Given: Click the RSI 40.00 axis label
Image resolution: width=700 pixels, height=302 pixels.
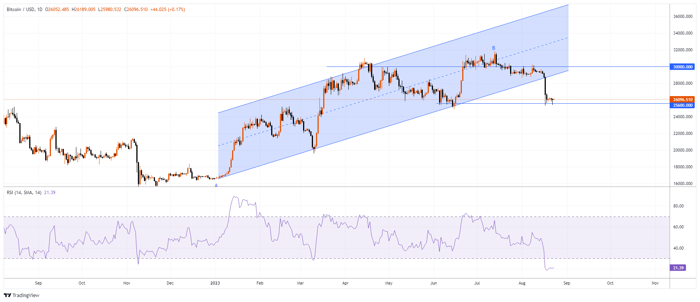Looking at the screenshot, I should tap(678, 248).
